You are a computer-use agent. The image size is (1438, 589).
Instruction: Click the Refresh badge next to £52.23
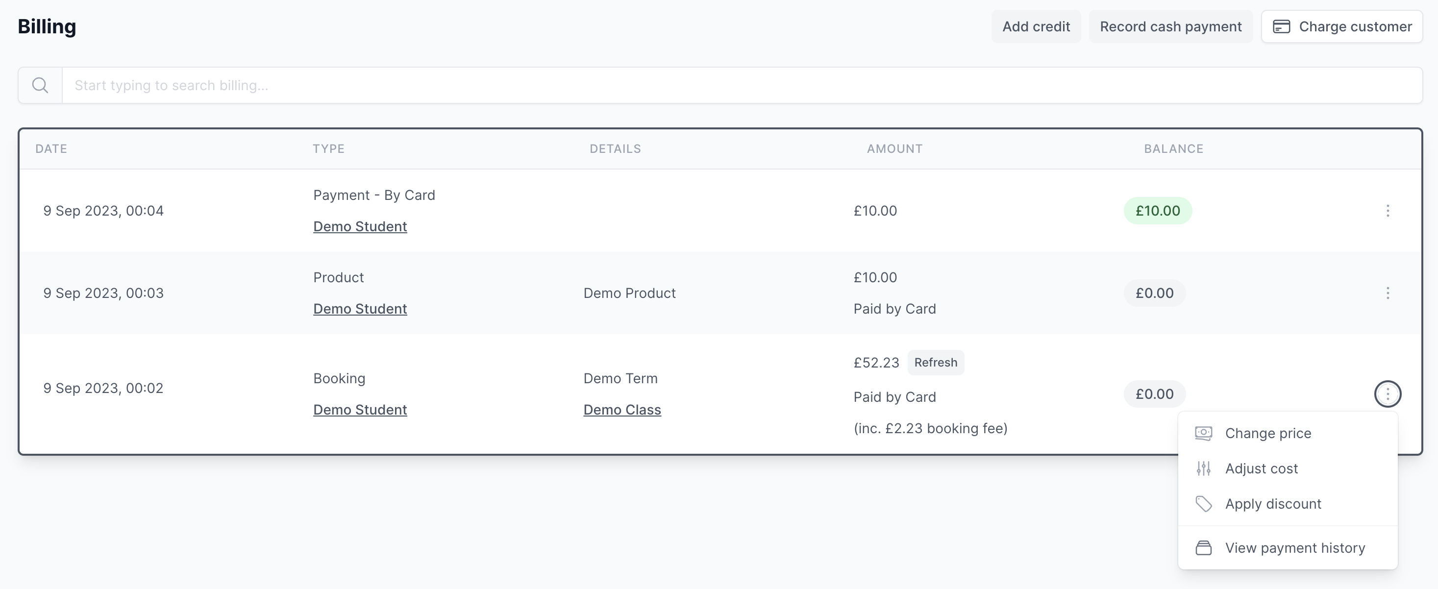[x=936, y=362]
